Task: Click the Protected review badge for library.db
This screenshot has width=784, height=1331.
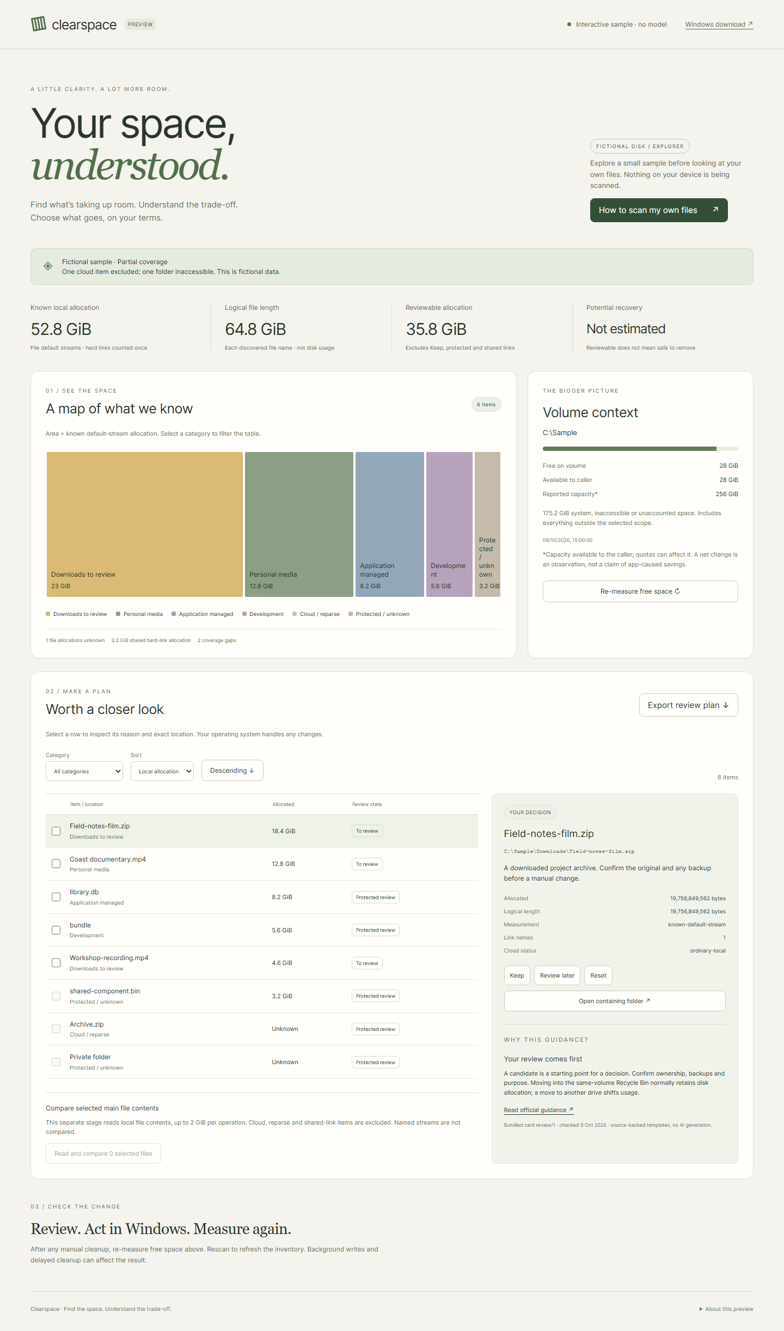Action: click(x=376, y=897)
